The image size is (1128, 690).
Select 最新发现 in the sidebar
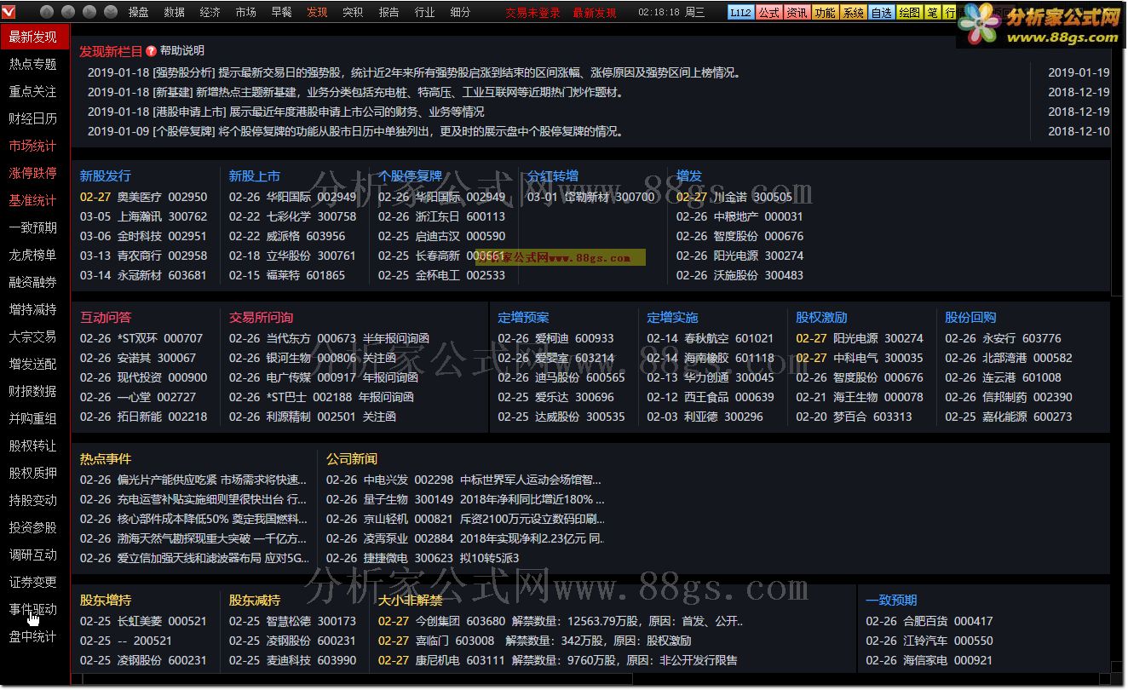click(33, 37)
